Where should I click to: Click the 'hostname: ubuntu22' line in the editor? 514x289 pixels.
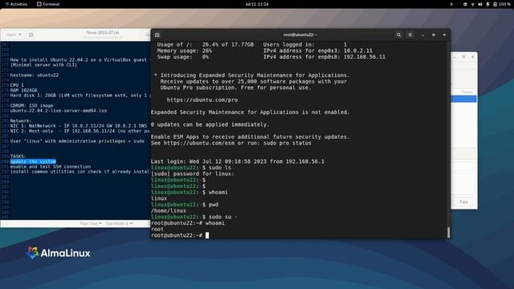click(35, 75)
